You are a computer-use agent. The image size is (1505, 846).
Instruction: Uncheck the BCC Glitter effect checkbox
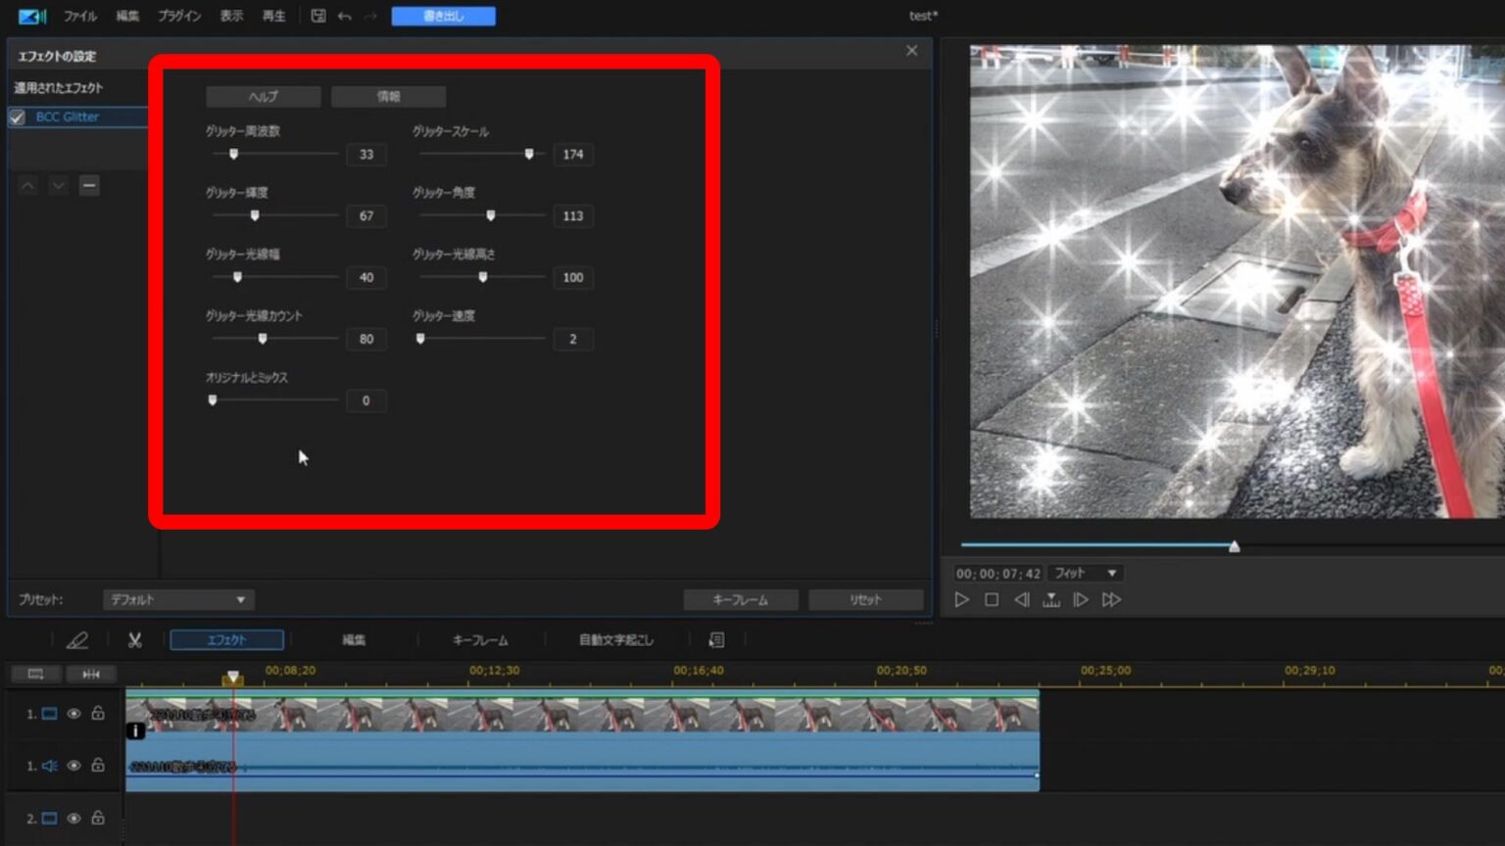click(x=18, y=117)
